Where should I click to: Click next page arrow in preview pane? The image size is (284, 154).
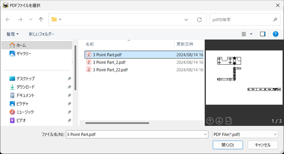point(219,121)
